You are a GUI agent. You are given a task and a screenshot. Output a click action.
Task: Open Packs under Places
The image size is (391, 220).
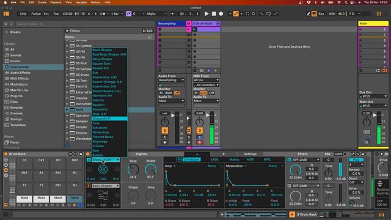[x=15, y=142]
